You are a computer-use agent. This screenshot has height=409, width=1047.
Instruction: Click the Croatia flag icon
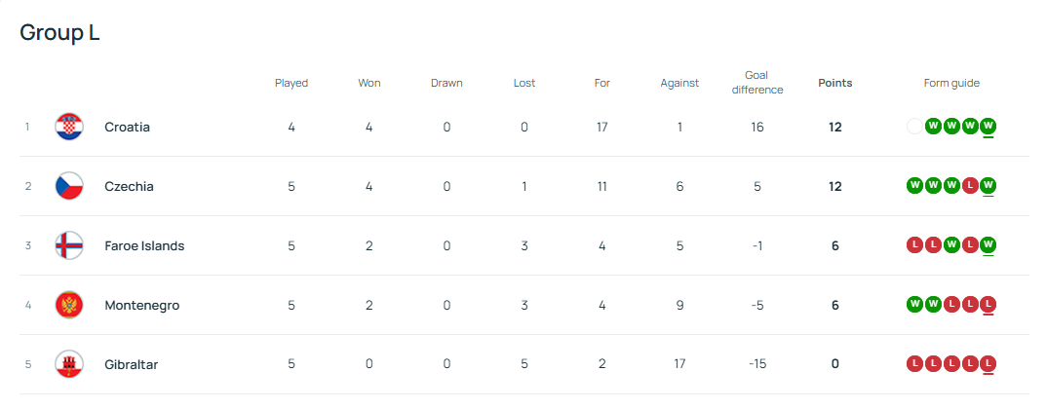coord(69,127)
